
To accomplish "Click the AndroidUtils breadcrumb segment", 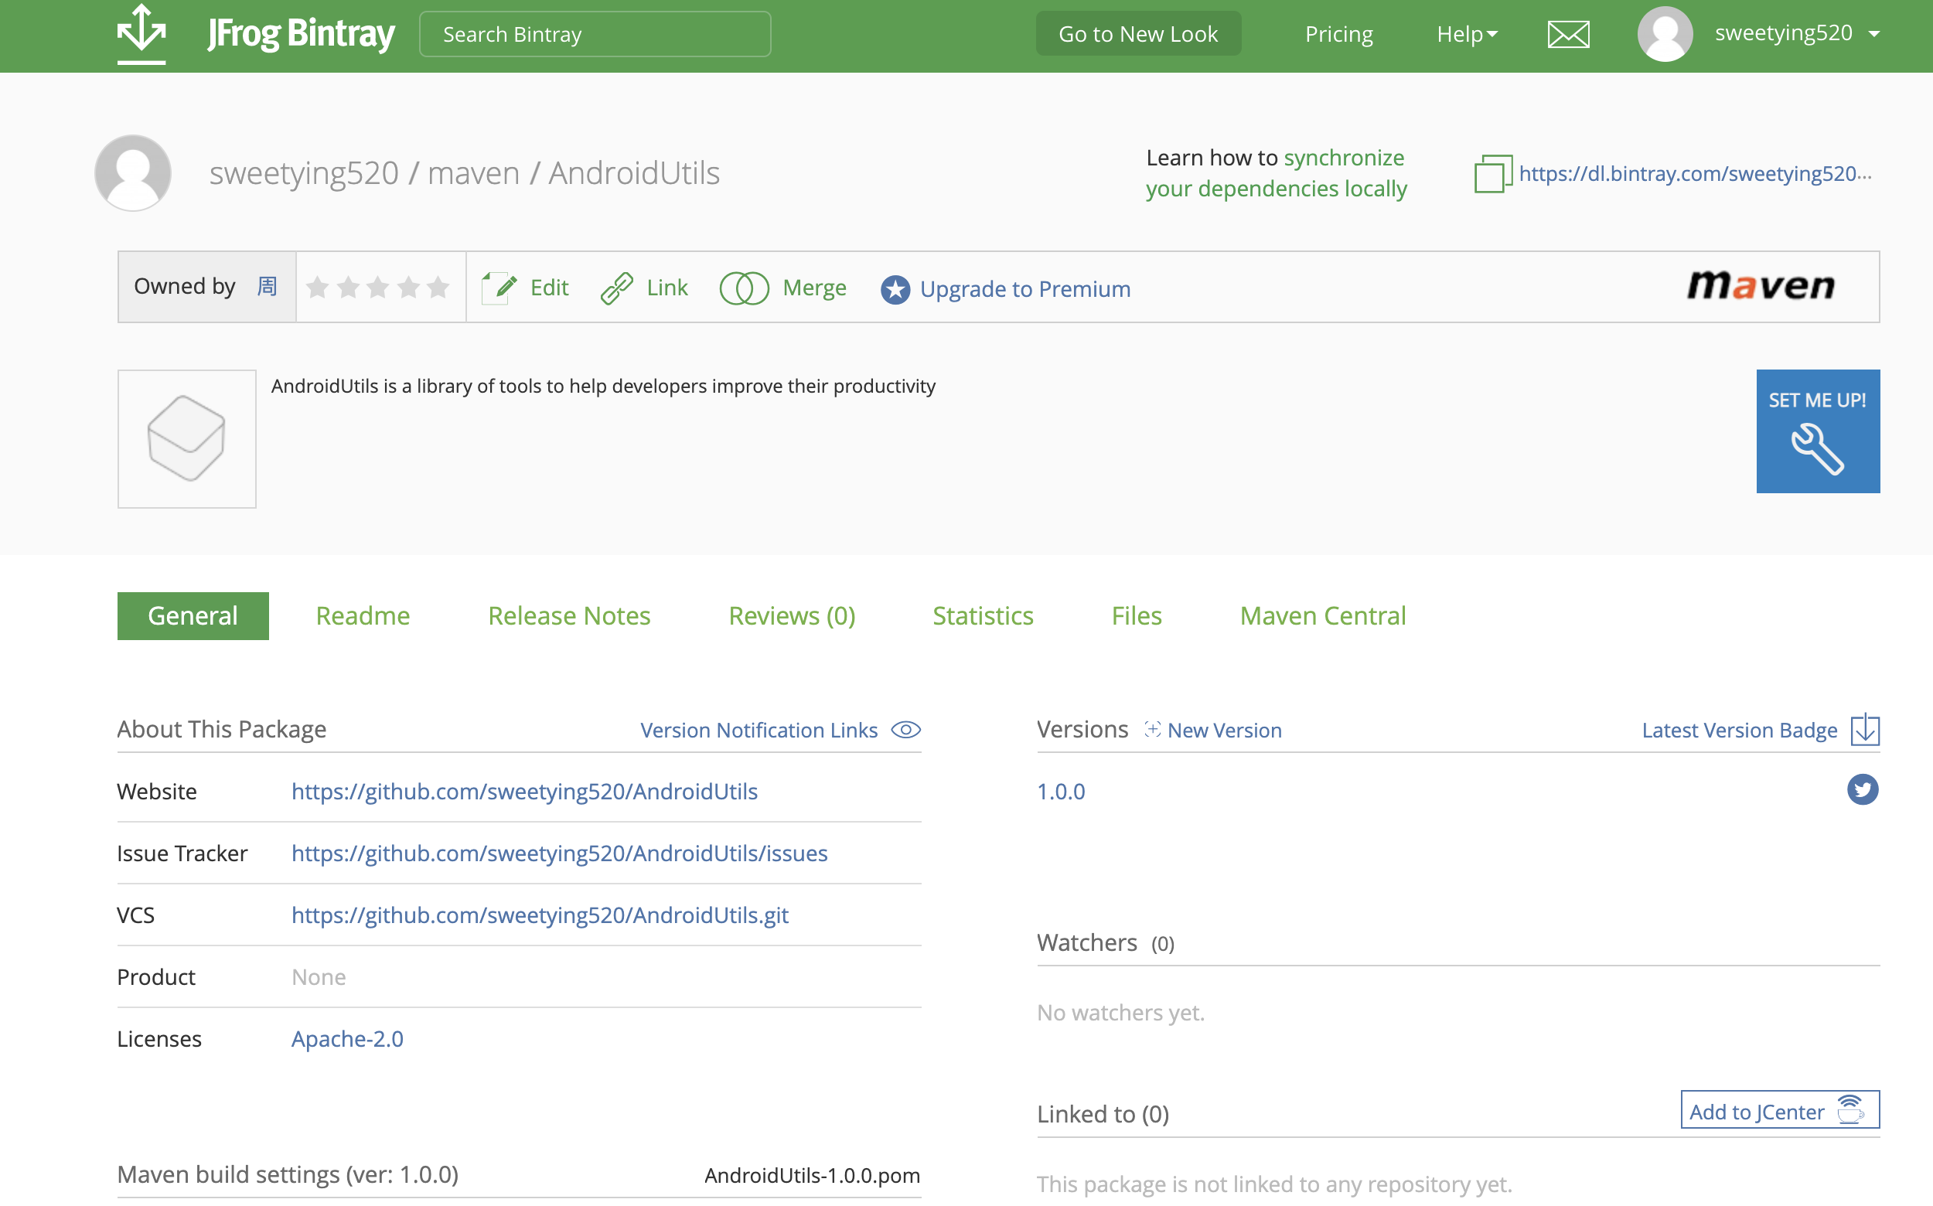I will 633,173.
